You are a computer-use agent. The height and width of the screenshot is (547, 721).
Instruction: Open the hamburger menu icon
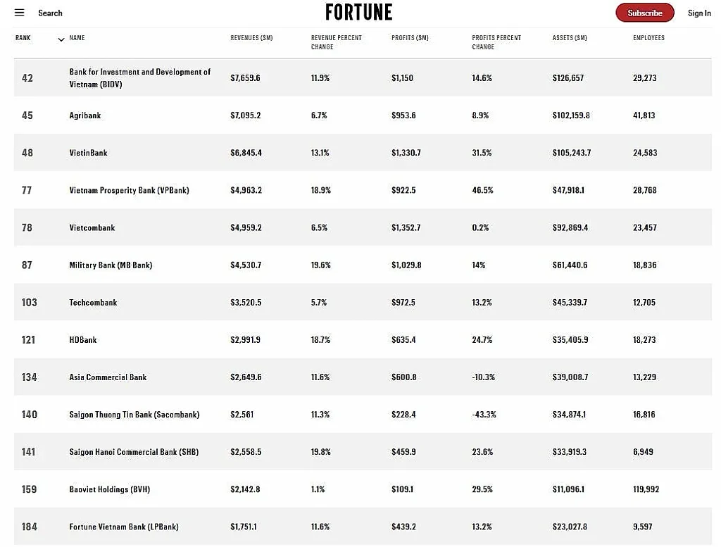(19, 13)
